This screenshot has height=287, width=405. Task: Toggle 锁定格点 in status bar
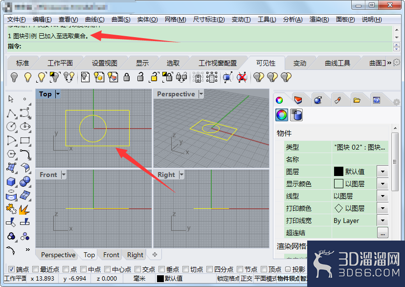[x=228, y=279]
